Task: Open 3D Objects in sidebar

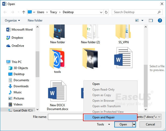Action: point(18,68)
